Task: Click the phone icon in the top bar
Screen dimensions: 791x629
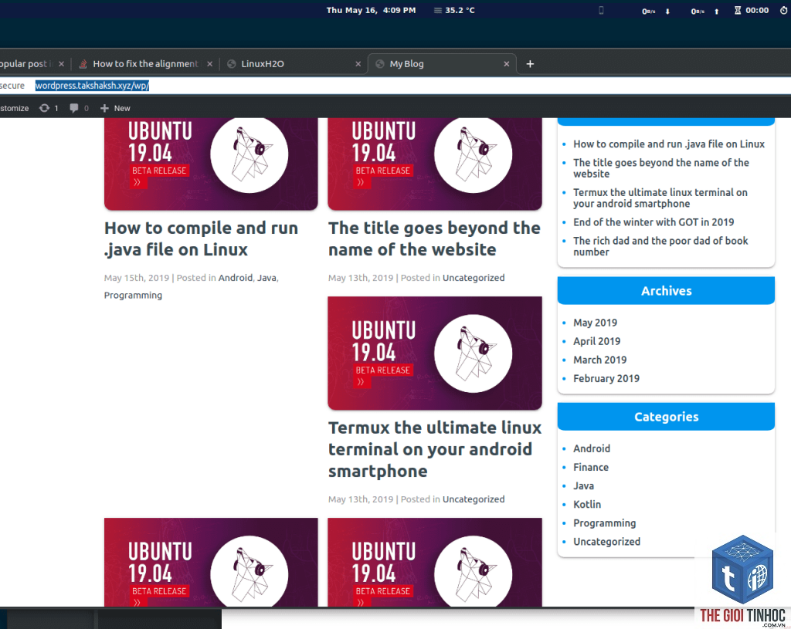Action: tap(601, 10)
